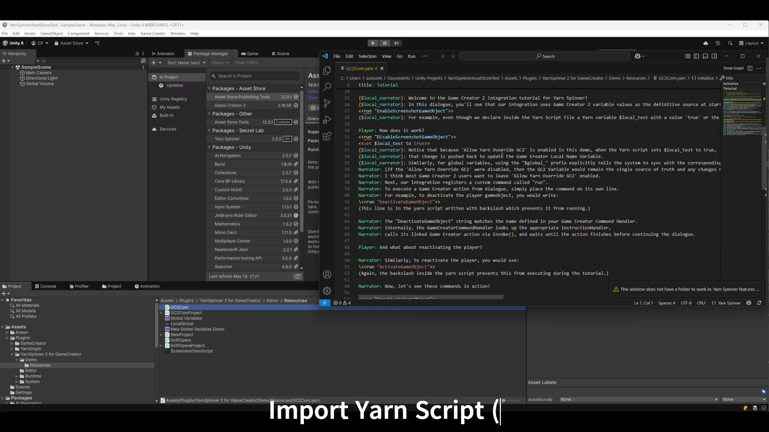Switch to Scene tab

pos(280,54)
